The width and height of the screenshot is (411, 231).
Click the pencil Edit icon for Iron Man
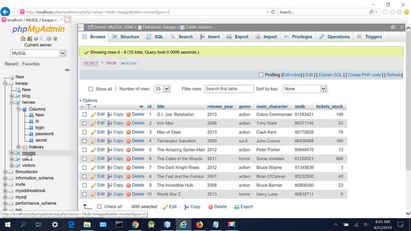(x=93, y=123)
